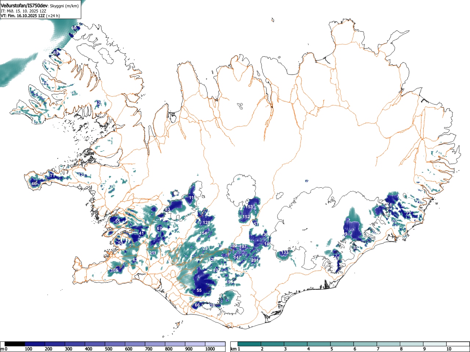Select value '46' on Snæfellsnes tip
470x352 pixels.
34,184
